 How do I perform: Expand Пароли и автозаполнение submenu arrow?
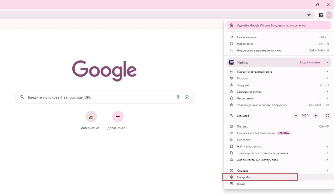pyautogui.click(x=327, y=72)
